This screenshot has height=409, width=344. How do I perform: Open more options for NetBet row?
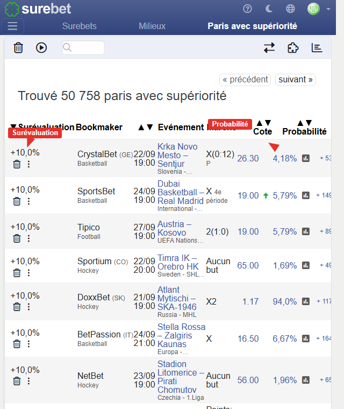click(x=28, y=381)
